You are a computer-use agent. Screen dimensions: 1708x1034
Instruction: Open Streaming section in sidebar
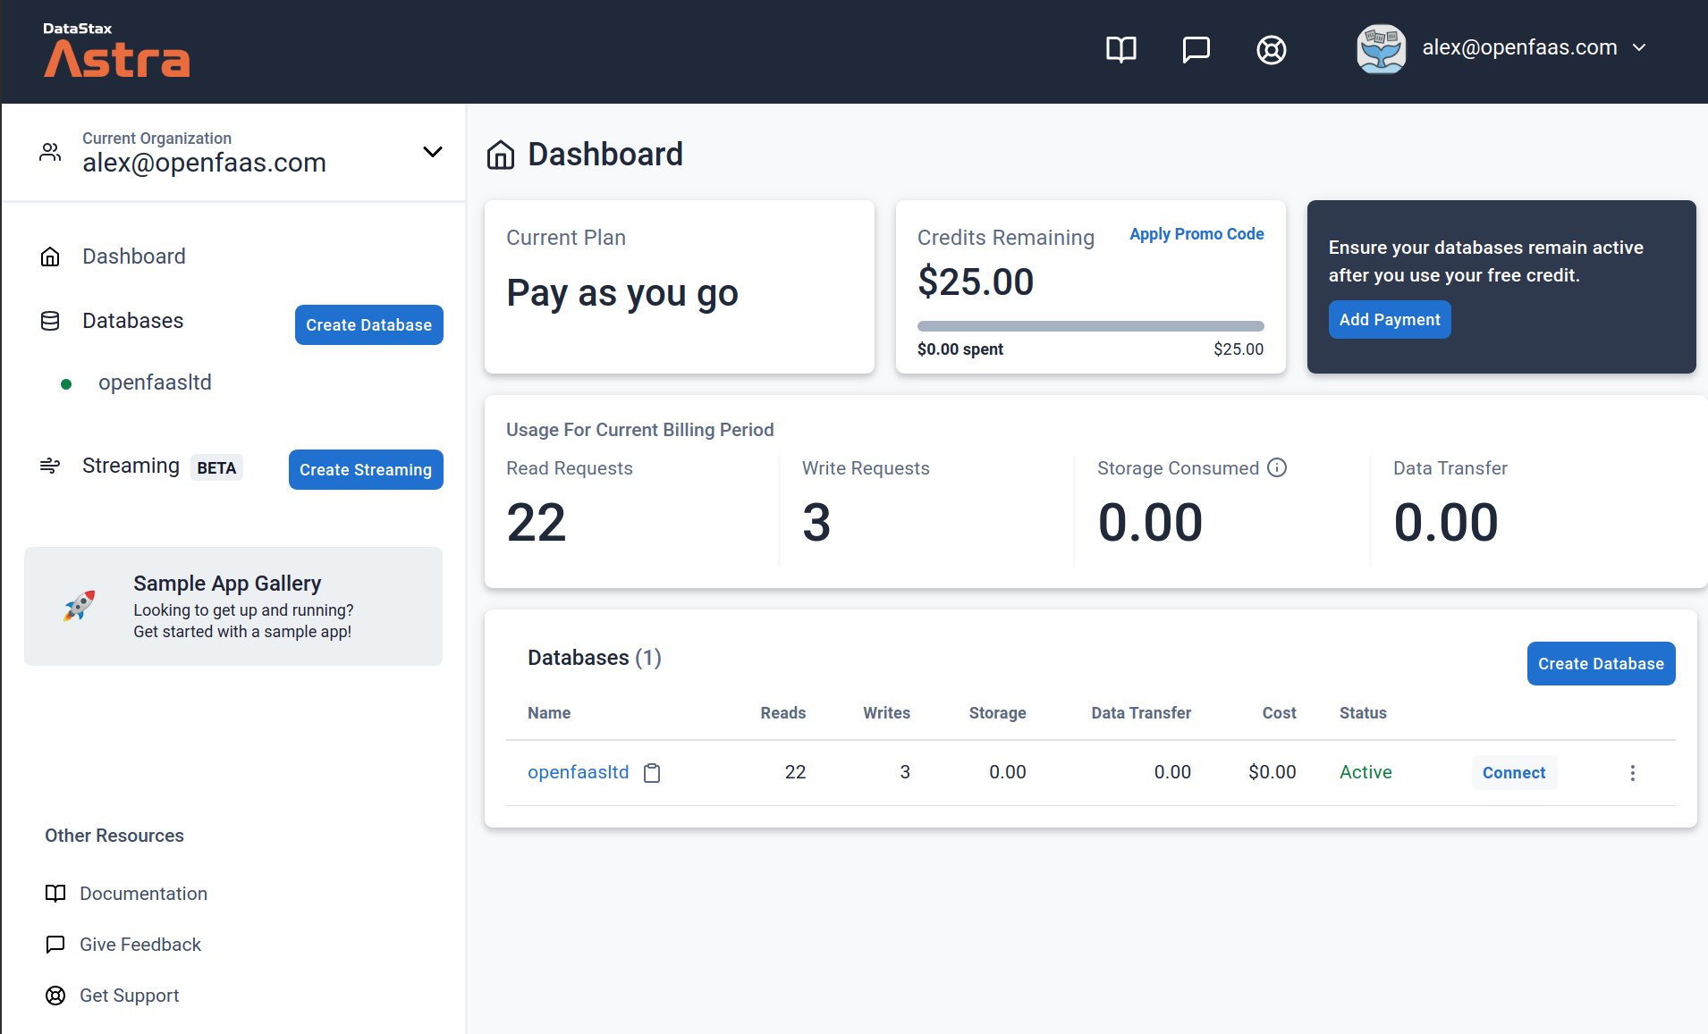tap(131, 466)
